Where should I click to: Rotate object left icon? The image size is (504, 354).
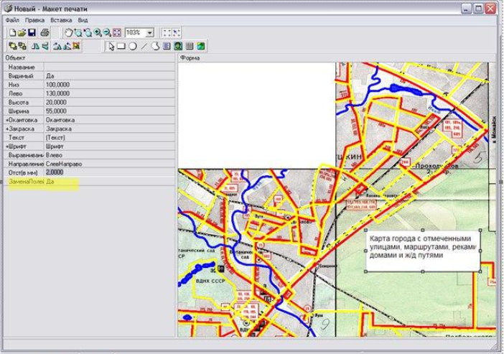57,46
